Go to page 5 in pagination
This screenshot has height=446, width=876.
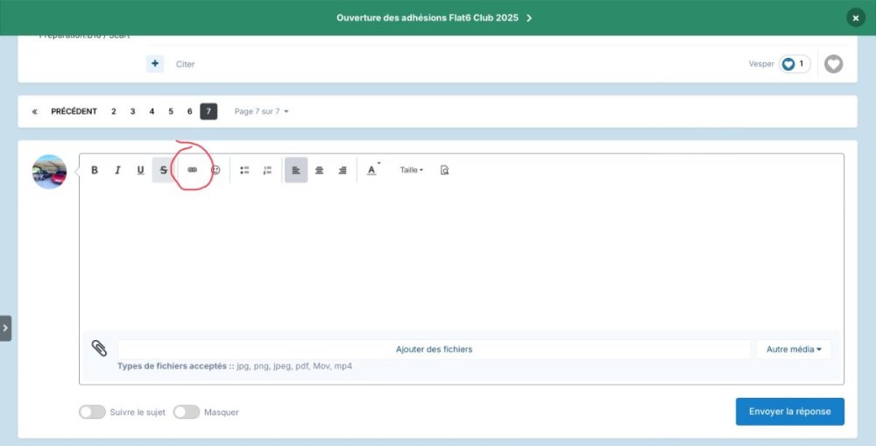click(x=171, y=111)
